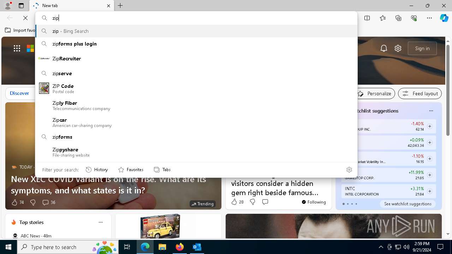Open Browser essentials heart icon
452x254 pixels.
414,18
